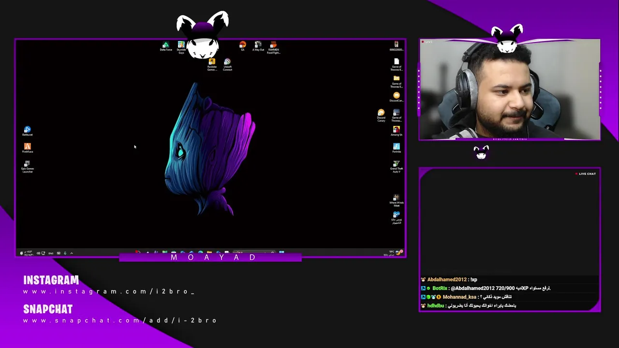619x348 pixels.
Task: Launch A Way Out desktop shortcut
Action: pyautogui.click(x=258, y=46)
